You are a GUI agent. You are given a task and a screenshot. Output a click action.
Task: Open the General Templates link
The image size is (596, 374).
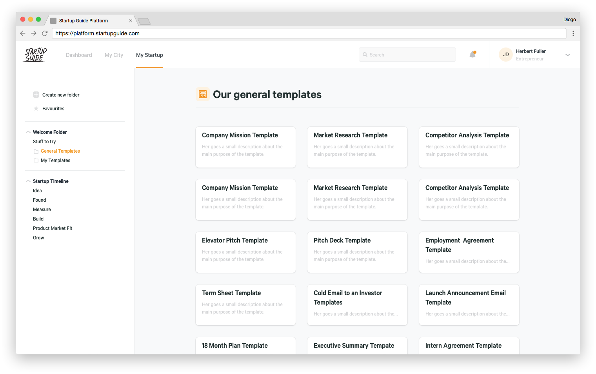tap(60, 151)
